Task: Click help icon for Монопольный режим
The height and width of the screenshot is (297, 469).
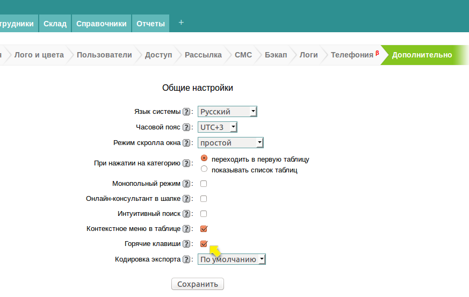Action: pyautogui.click(x=186, y=184)
